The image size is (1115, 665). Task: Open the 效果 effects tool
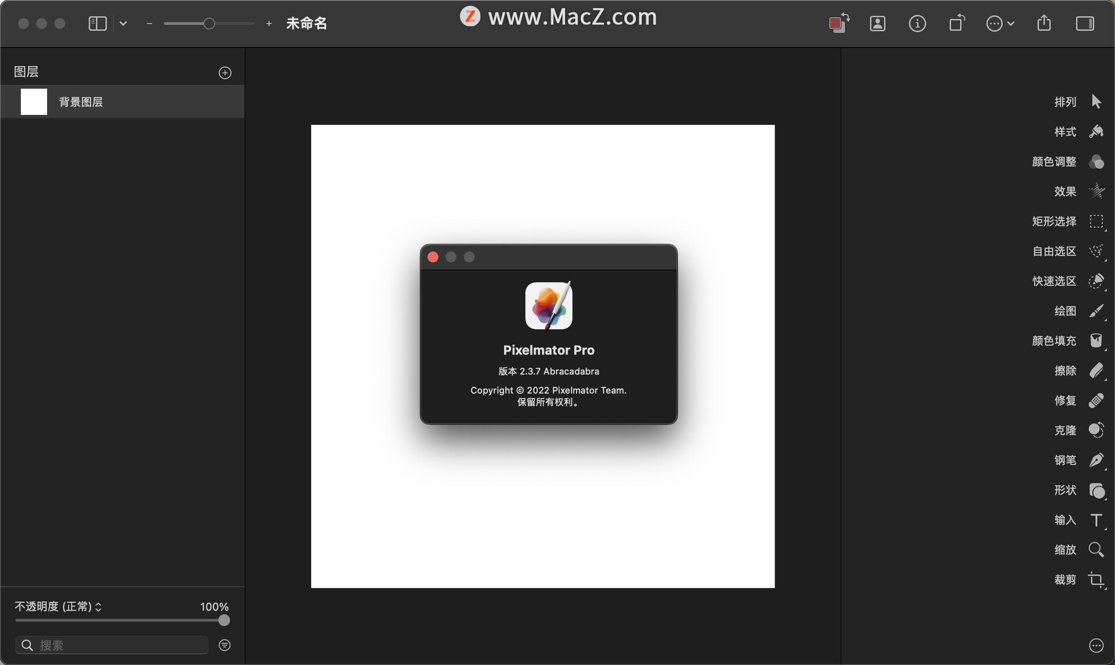click(1096, 191)
